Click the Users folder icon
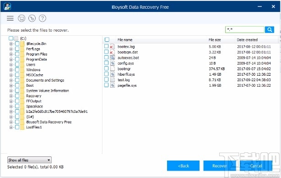Screen dimensions: 281x178 pyautogui.click(x=22, y=65)
